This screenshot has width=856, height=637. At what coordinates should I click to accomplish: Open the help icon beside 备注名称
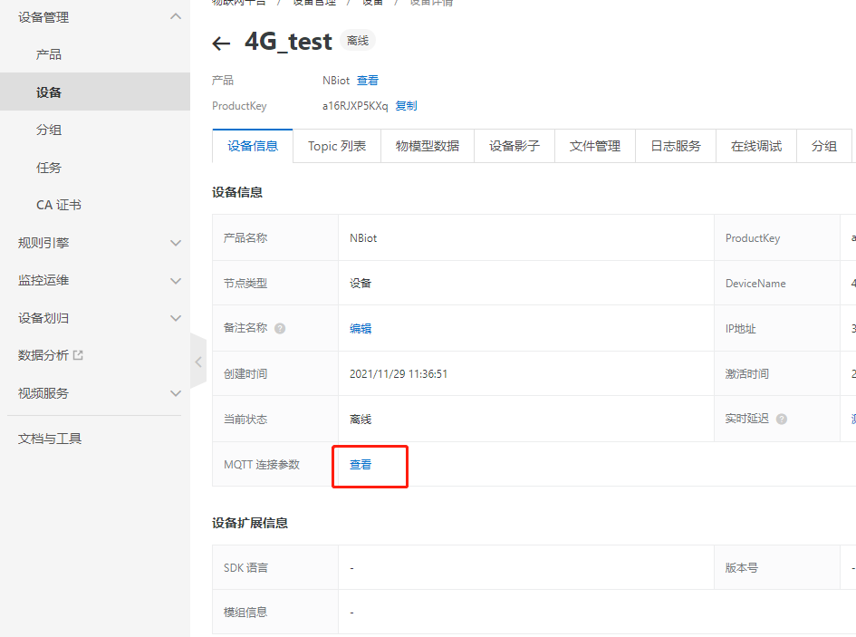280,328
